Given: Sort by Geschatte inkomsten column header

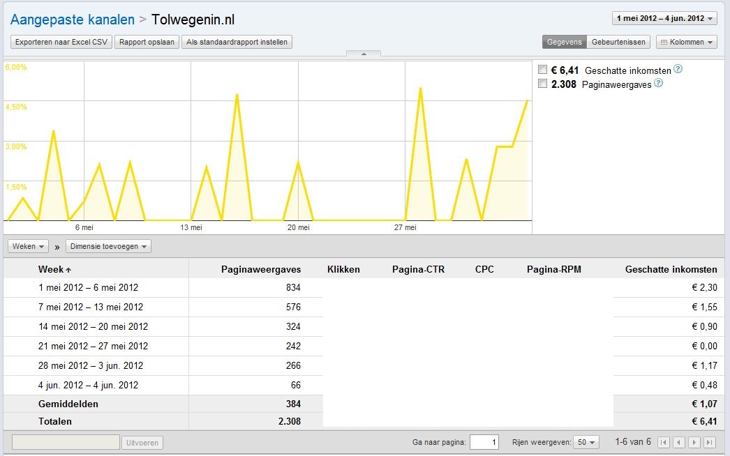Looking at the screenshot, I should [x=671, y=269].
